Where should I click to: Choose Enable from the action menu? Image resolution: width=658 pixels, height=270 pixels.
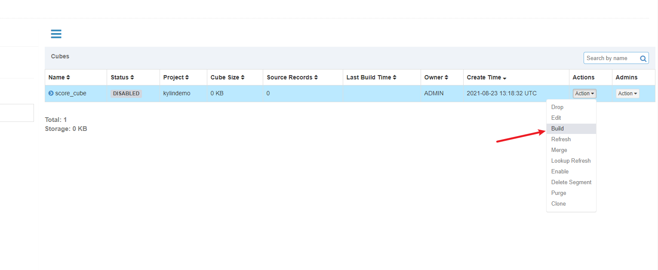tap(571, 171)
